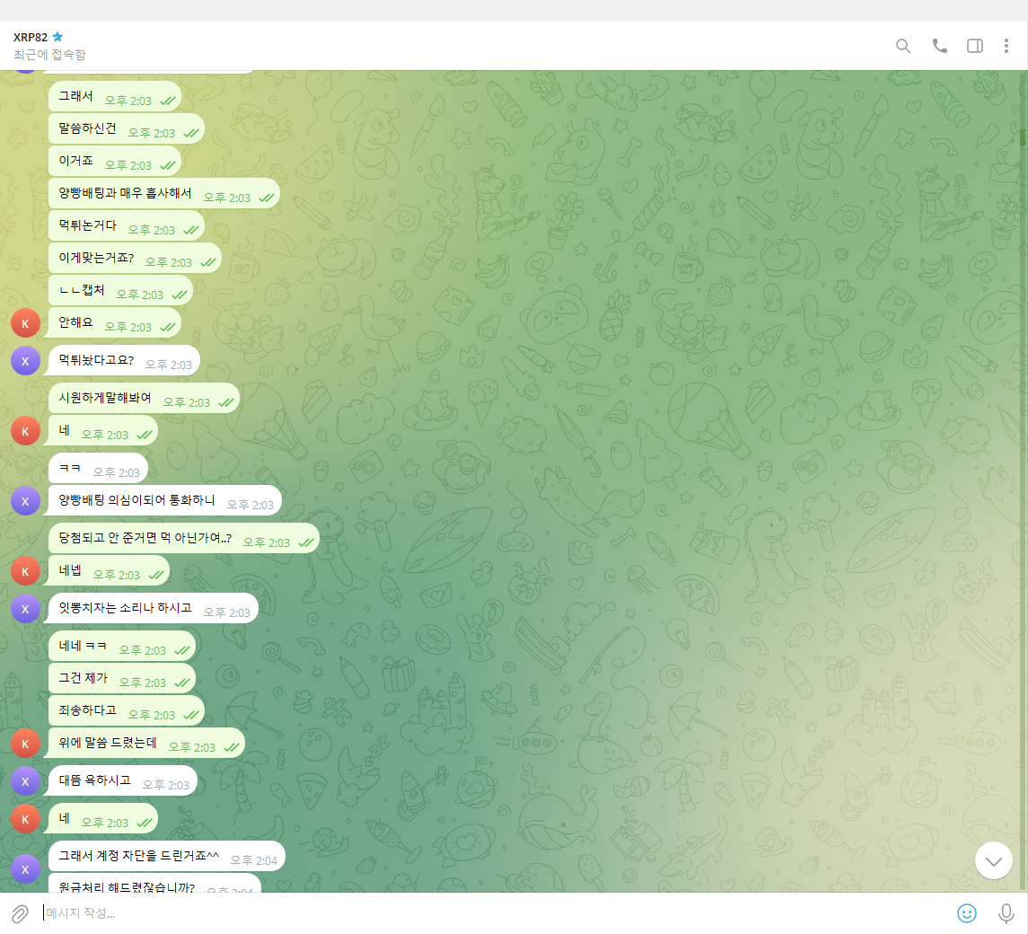Click the message input field

494,913
